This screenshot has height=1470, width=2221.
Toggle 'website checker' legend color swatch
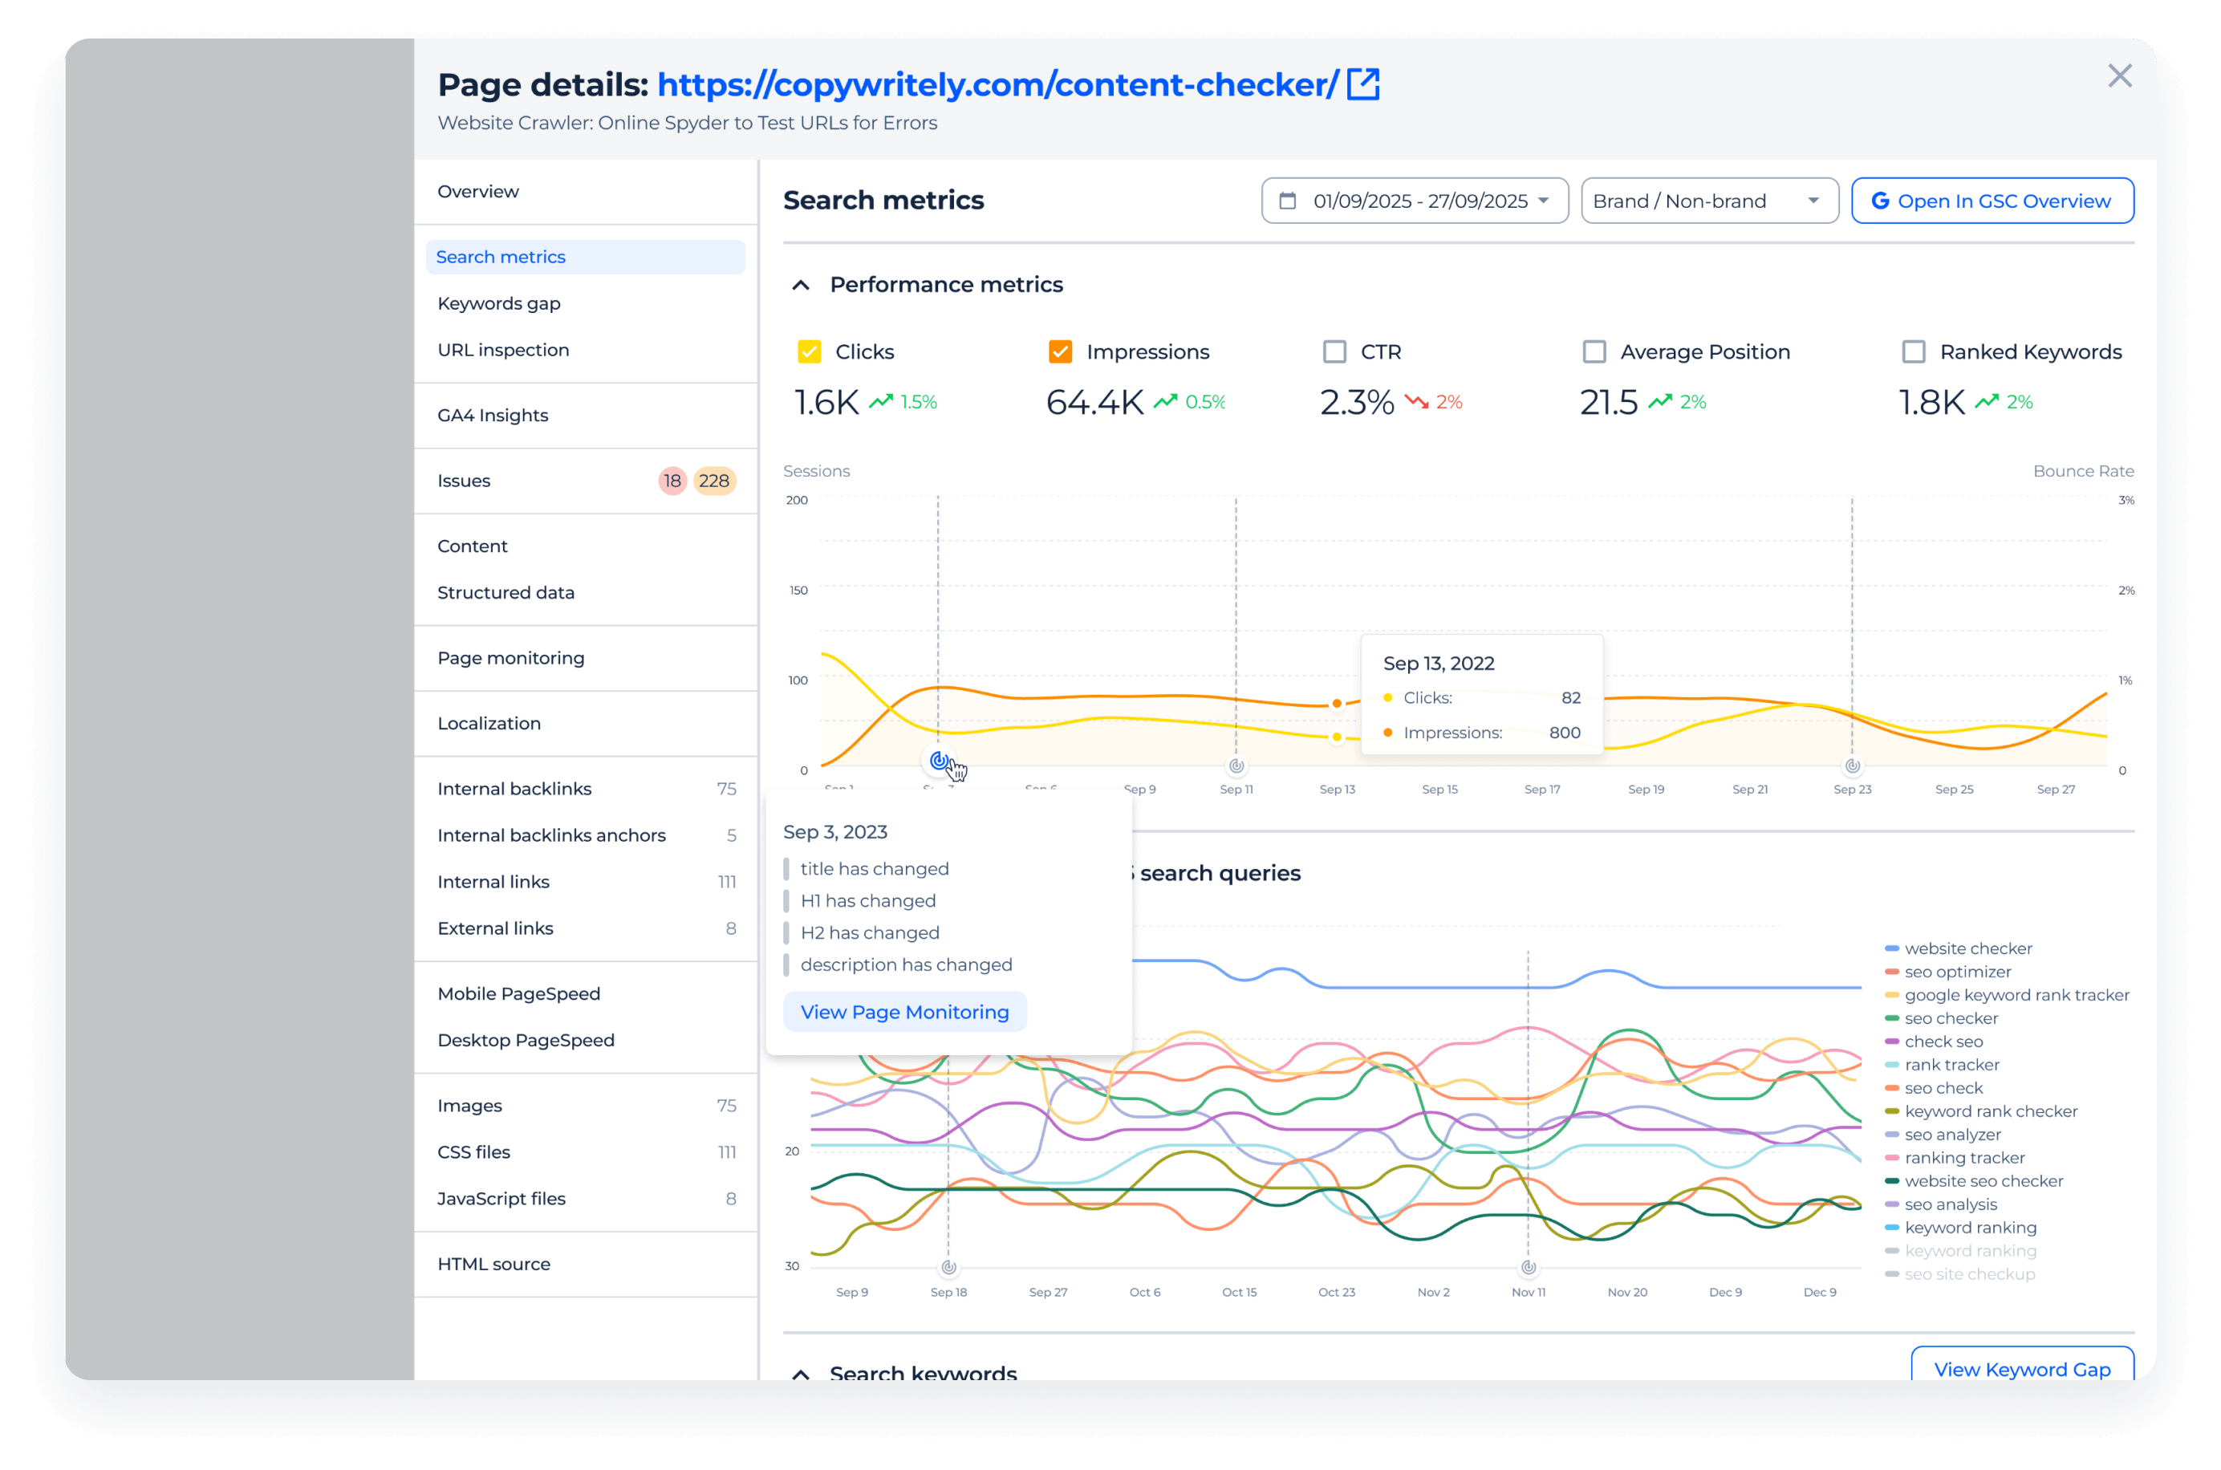[x=1891, y=948]
